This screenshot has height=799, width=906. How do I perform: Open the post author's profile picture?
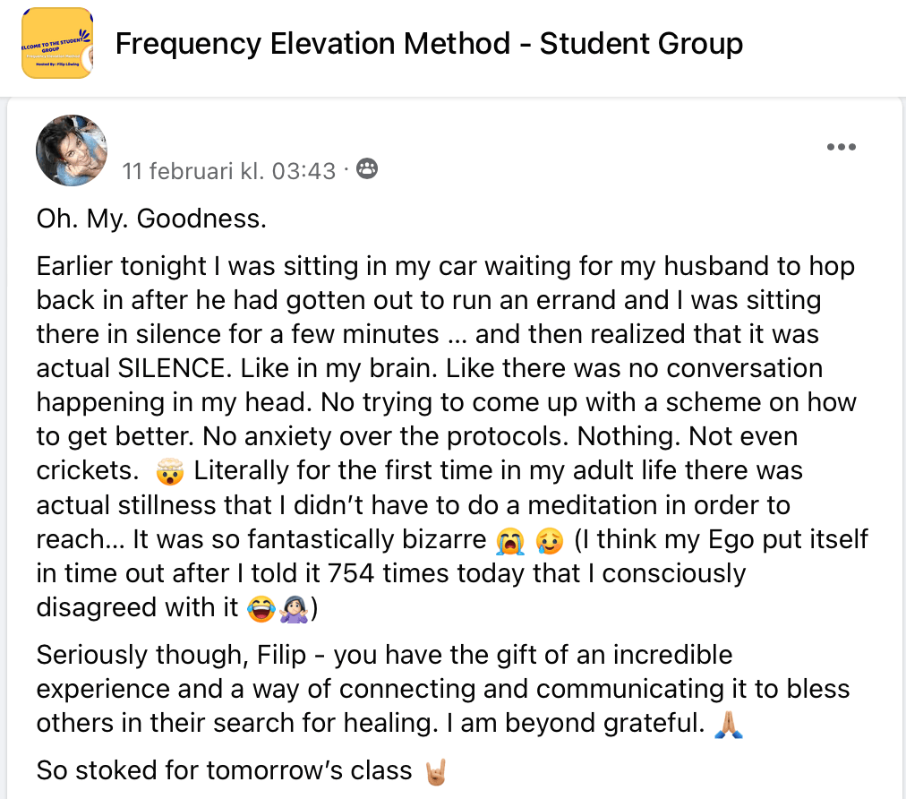pyautogui.click(x=72, y=150)
